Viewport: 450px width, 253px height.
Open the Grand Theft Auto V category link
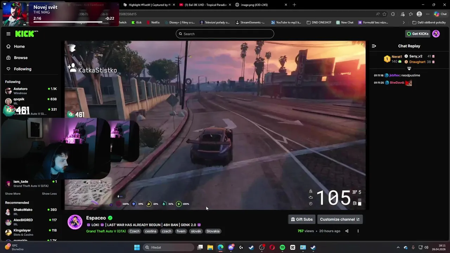pyautogui.click(x=106, y=231)
